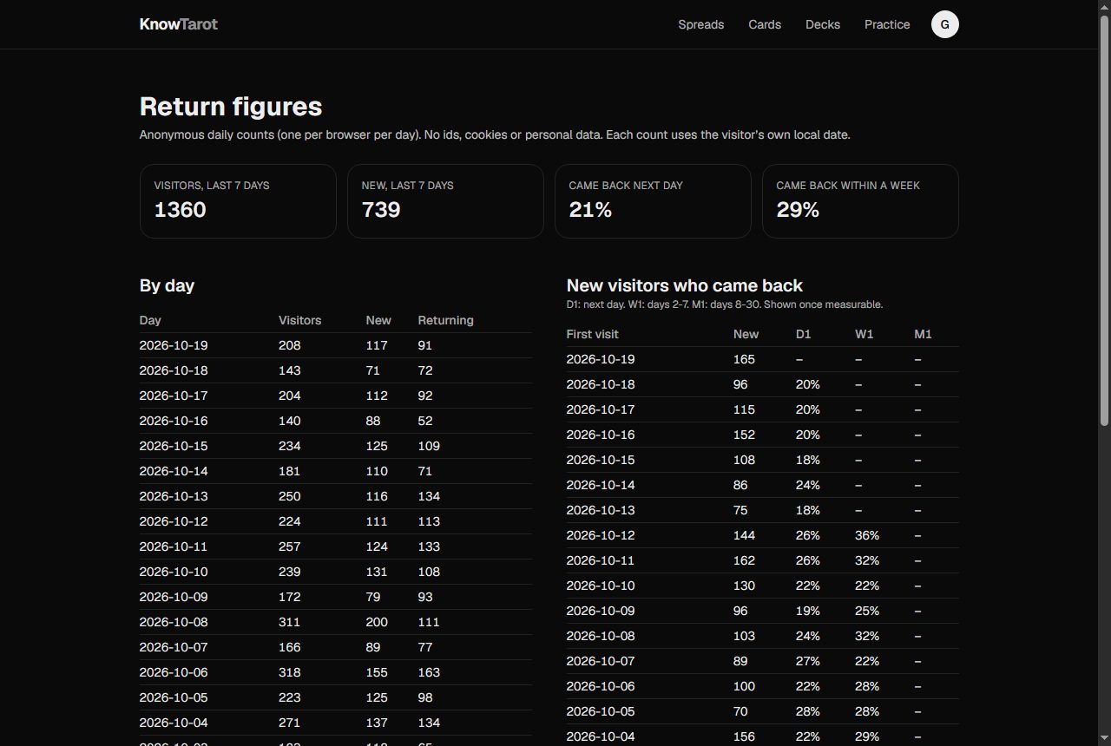The height and width of the screenshot is (746, 1111).
Task: Click W1 value 29%
Action: coord(867,736)
